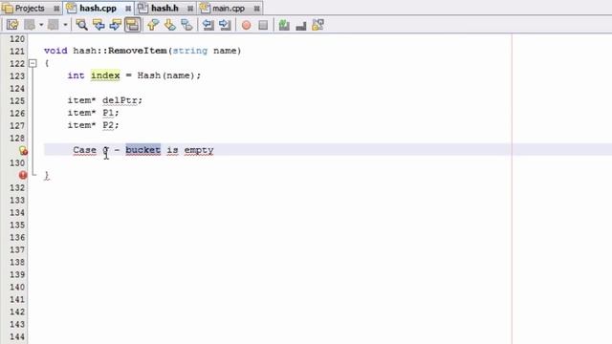Shift line right toolbar icon
This screenshot has height=344, width=612.
click(225, 25)
